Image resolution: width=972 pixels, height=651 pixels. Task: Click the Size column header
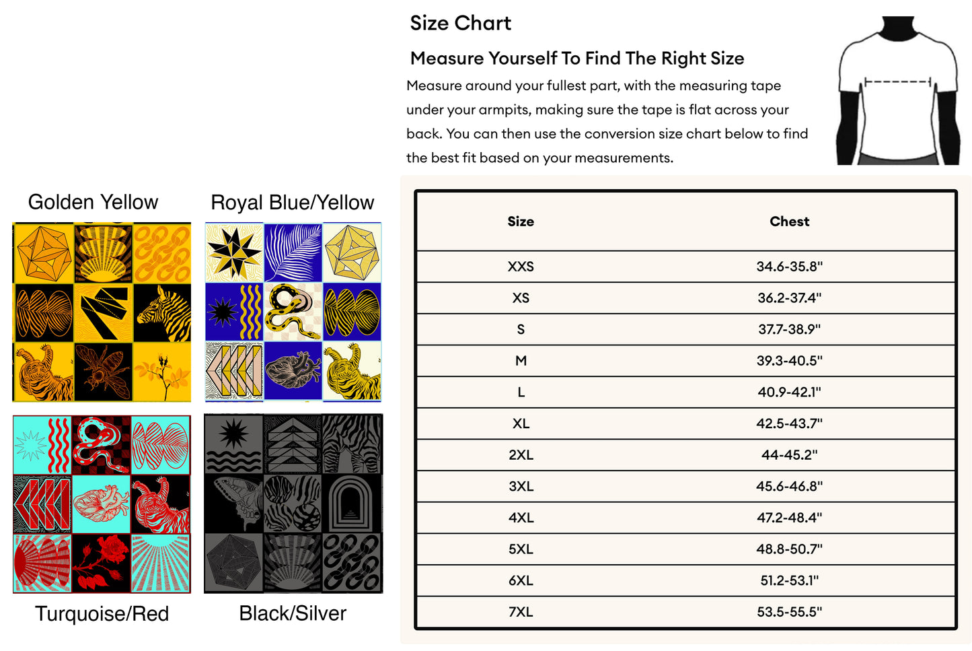pyautogui.click(x=521, y=221)
